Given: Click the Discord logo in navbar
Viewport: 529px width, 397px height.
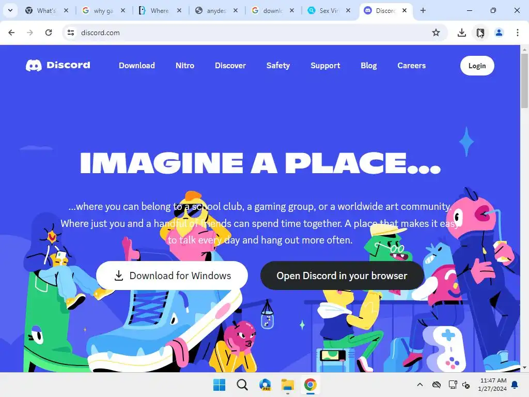Looking at the screenshot, I should [58, 65].
